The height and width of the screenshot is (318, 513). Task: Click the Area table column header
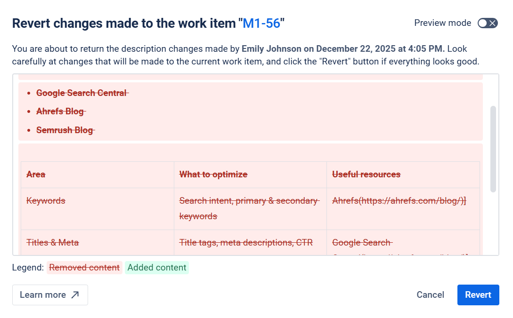point(36,175)
